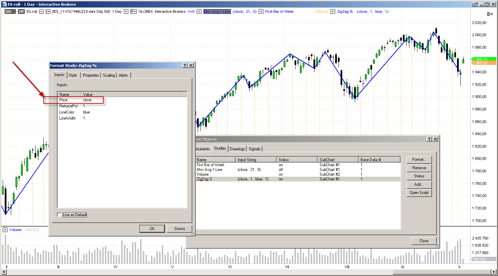Image resolution: width=498 pixels, height=276 pixels.
Task: Toggle the First Bar of Week study checkbox
Action: (x=261, y=11)
